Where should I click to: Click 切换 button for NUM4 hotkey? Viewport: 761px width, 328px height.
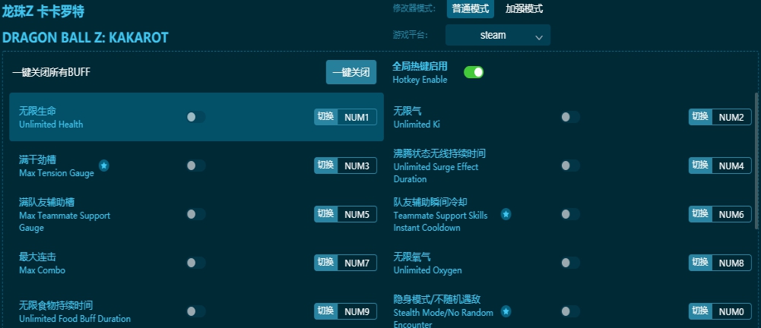(x=700, y=166)
